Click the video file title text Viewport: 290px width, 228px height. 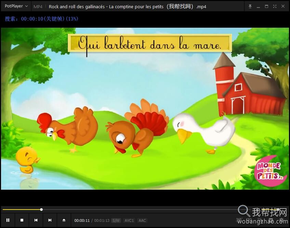tap(128, 6)
